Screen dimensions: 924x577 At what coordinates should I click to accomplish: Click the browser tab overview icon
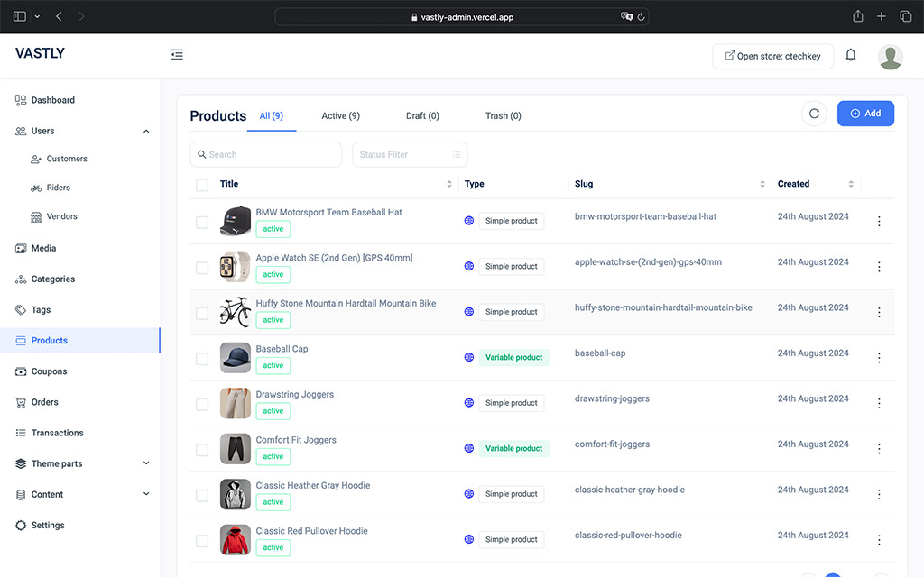(x=905, y=16)
